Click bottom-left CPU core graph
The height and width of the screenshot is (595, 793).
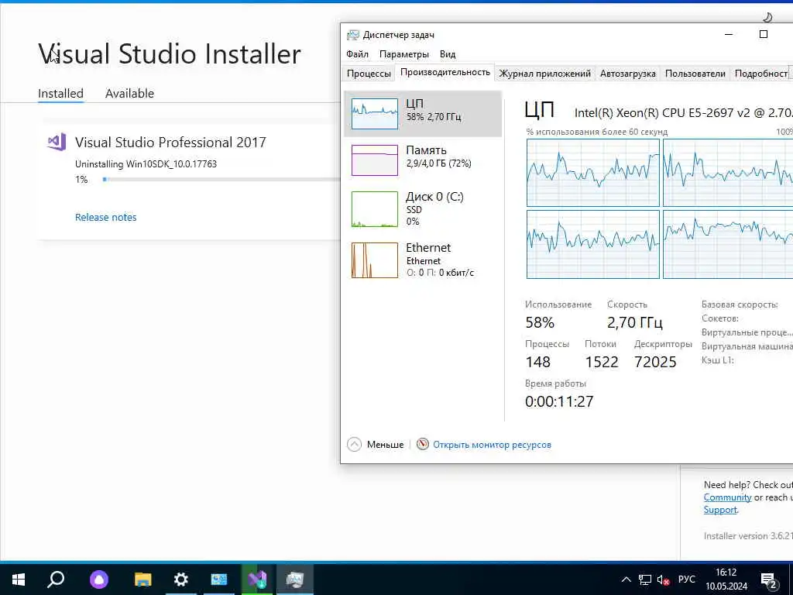592,244
